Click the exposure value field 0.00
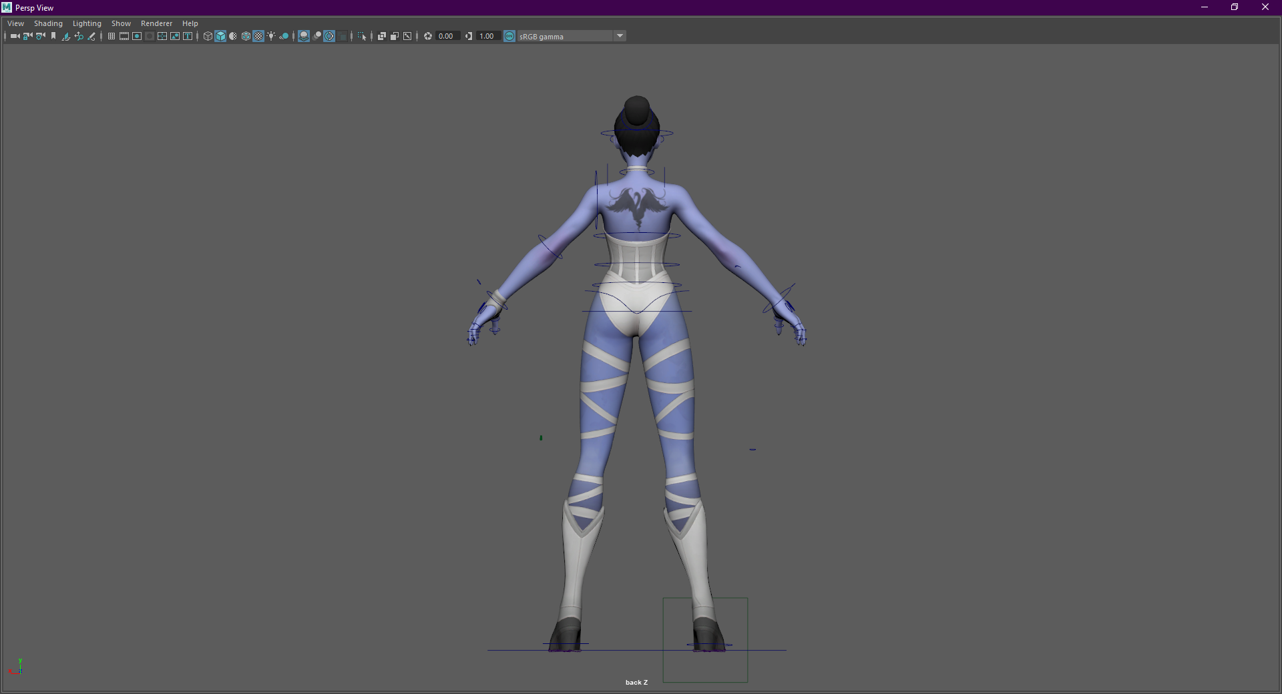 pos(446,36)
